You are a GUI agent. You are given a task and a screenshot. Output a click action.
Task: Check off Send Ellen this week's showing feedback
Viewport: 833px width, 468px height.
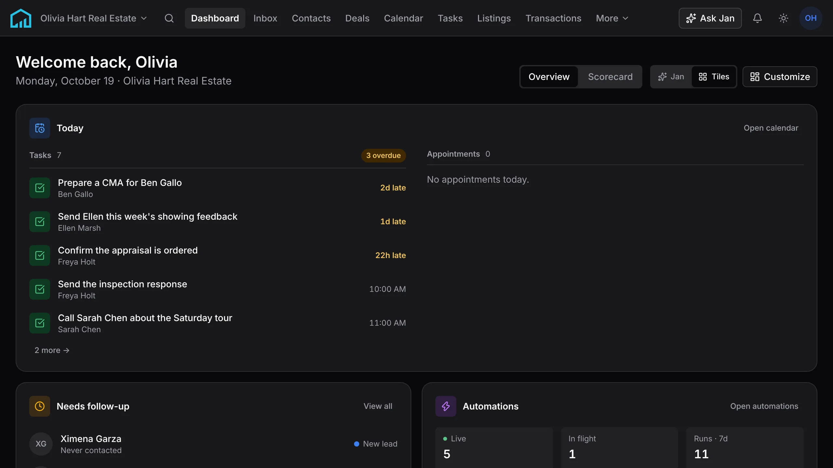point(40,222)
